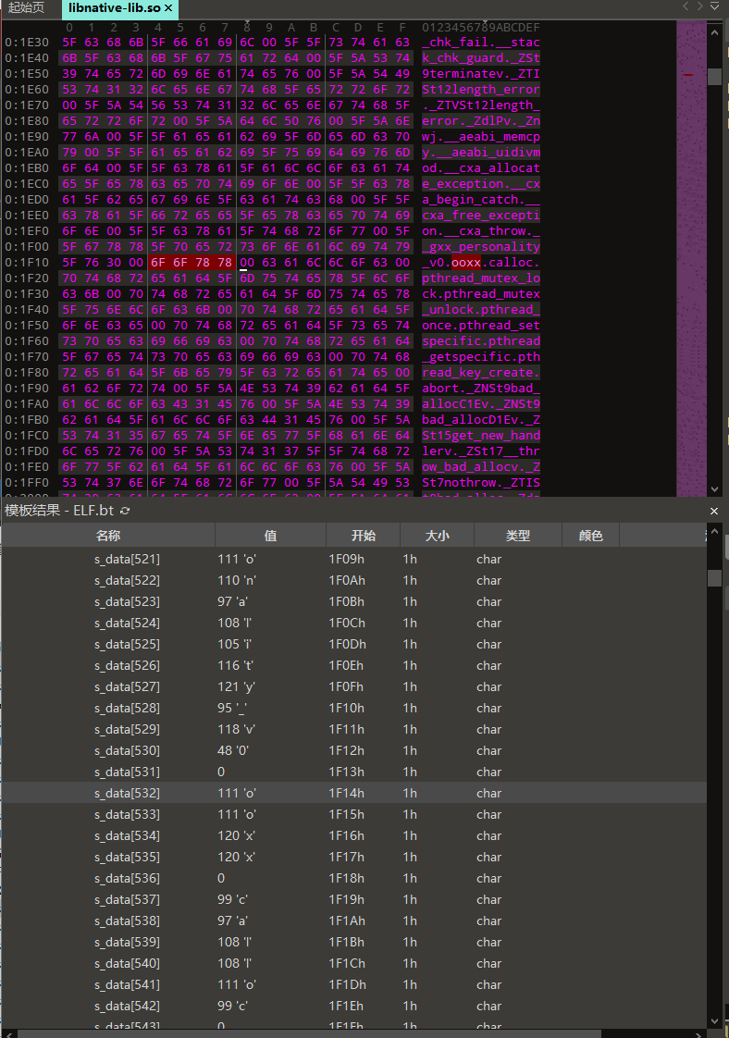Close the libnative-lib.so tab
This screenshot has height=1038, width=729.
168,8
